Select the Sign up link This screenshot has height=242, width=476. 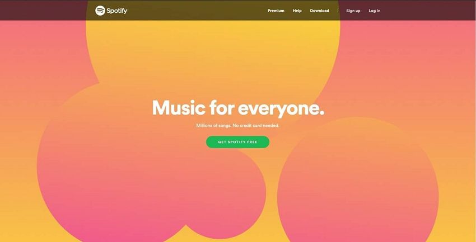[353, 11]
